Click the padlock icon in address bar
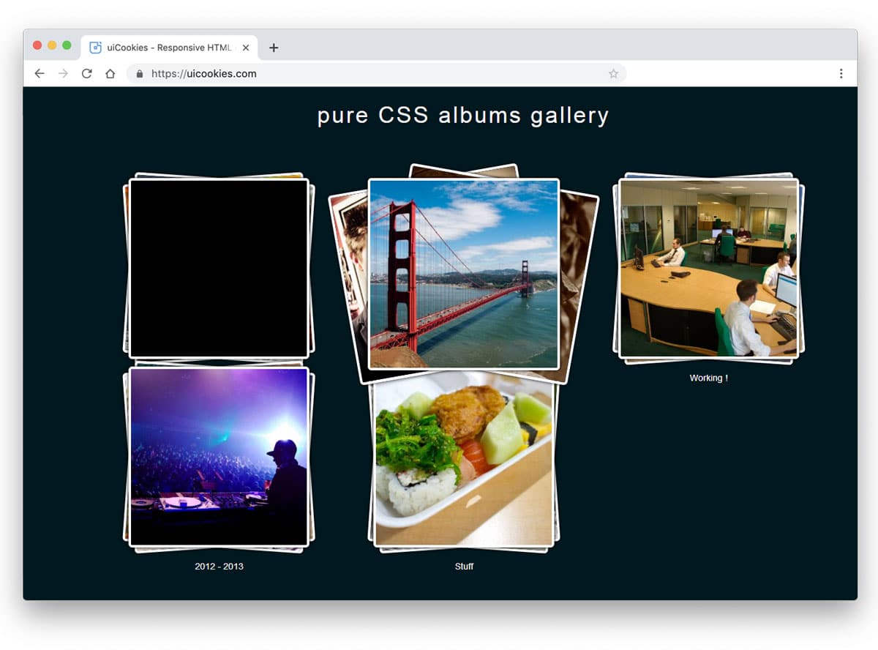This screenshot has width=878, height=650. [139, 73]
